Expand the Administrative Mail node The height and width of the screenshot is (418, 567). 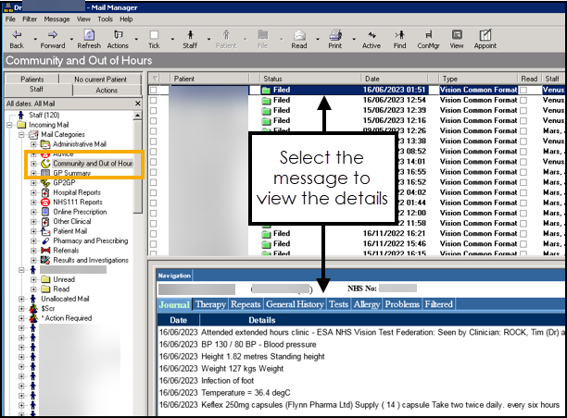click(34, 144)
